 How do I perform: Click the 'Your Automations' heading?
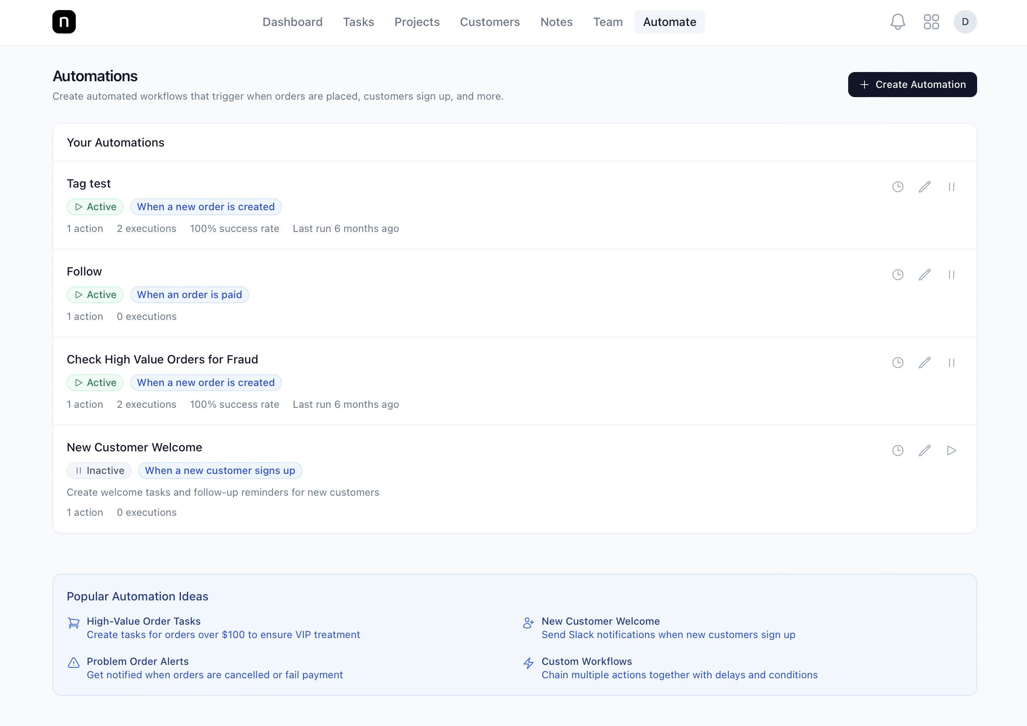pos(116,143)
